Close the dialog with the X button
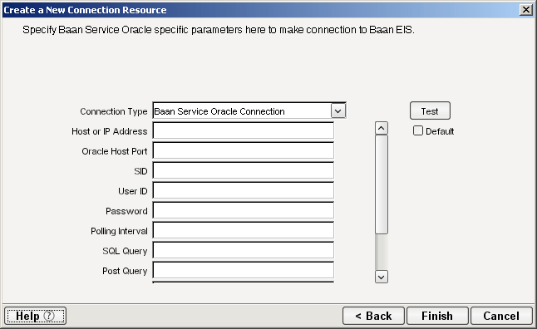Viewport: 537px width, 329px height. [525, 10]
